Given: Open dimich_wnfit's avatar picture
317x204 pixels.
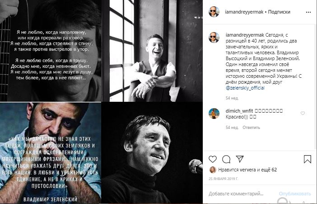Looking at the screenshot, I should [214, 114].
